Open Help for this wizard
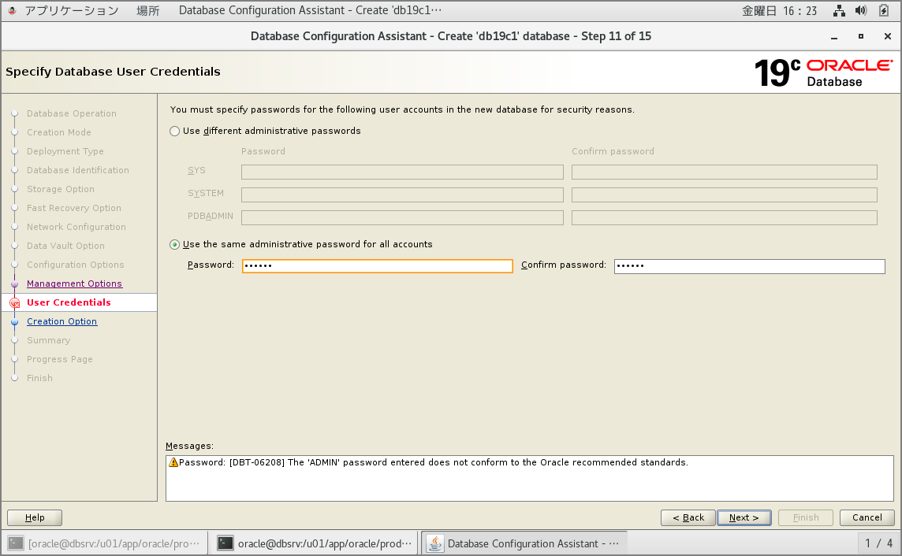Screen dimensions: 902x556 [35, 517]
